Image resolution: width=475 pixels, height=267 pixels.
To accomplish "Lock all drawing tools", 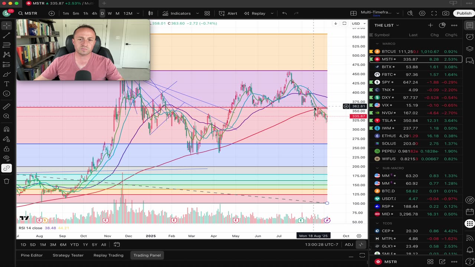I will coord(6,149).
